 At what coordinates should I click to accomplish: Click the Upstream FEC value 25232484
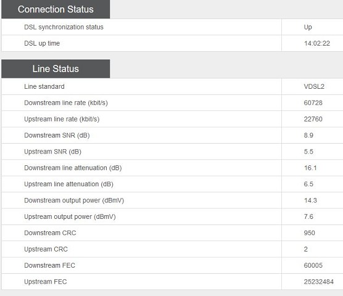(x=318, y=282)
